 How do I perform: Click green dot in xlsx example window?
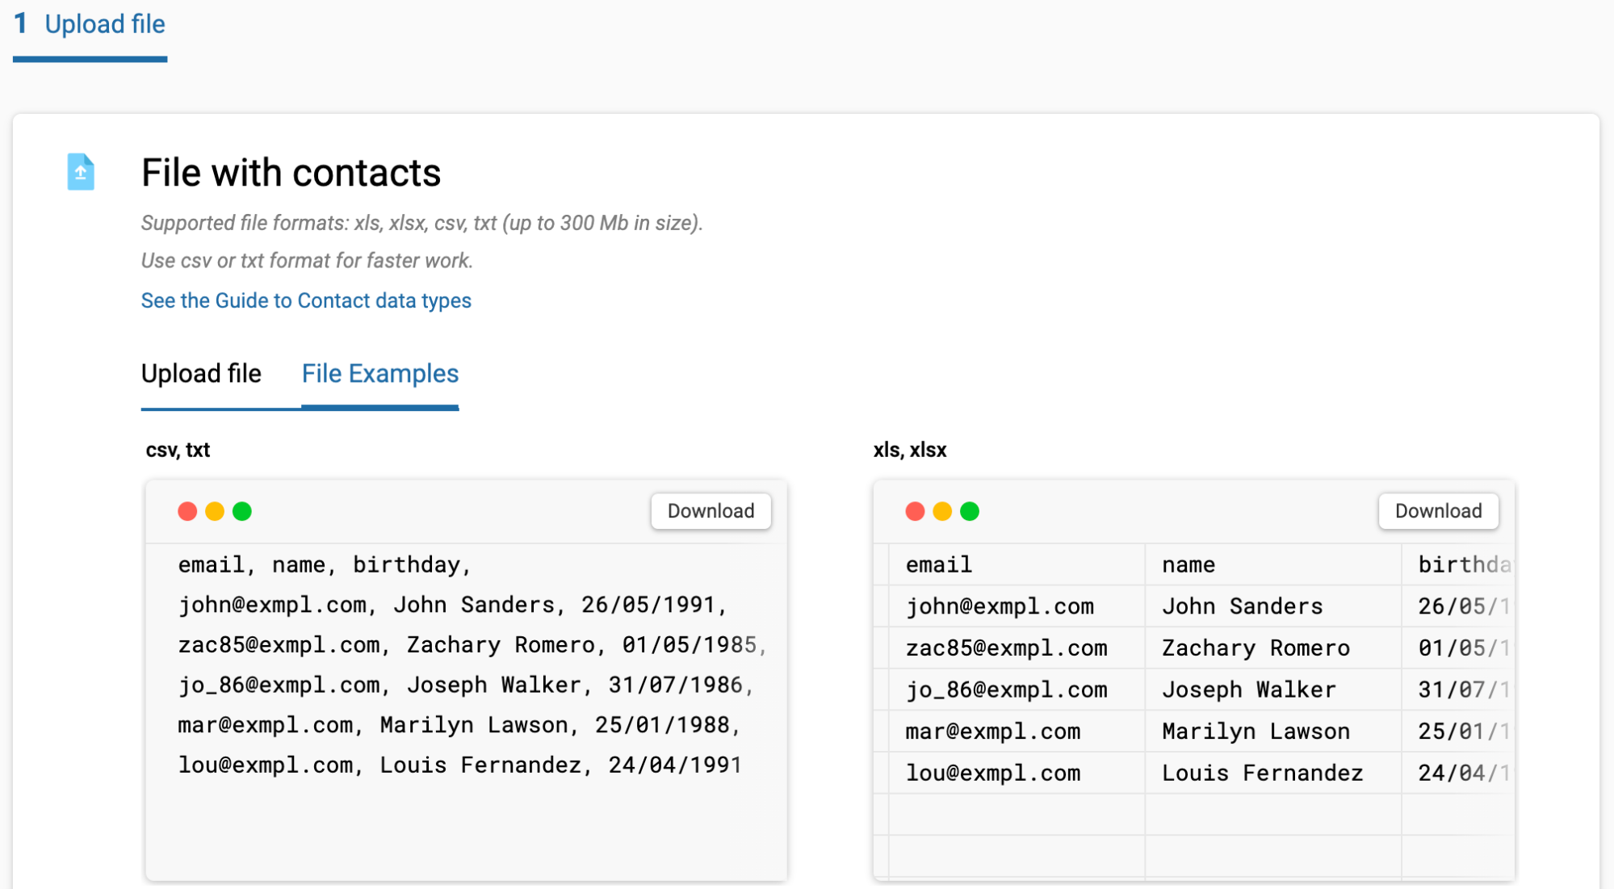point(970,511)
